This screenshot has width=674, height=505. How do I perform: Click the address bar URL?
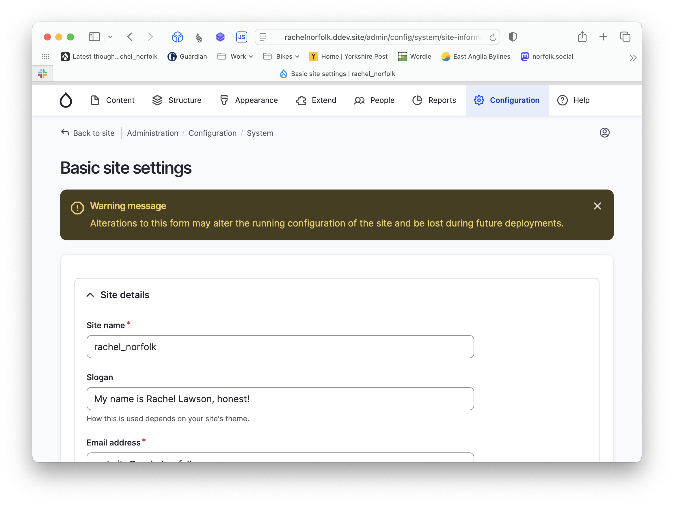click(383, 37)
